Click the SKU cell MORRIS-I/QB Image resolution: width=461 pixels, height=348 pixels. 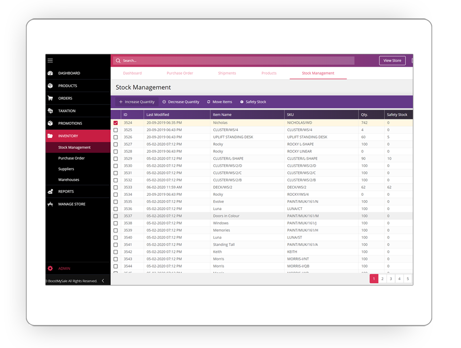click(298, 266)
